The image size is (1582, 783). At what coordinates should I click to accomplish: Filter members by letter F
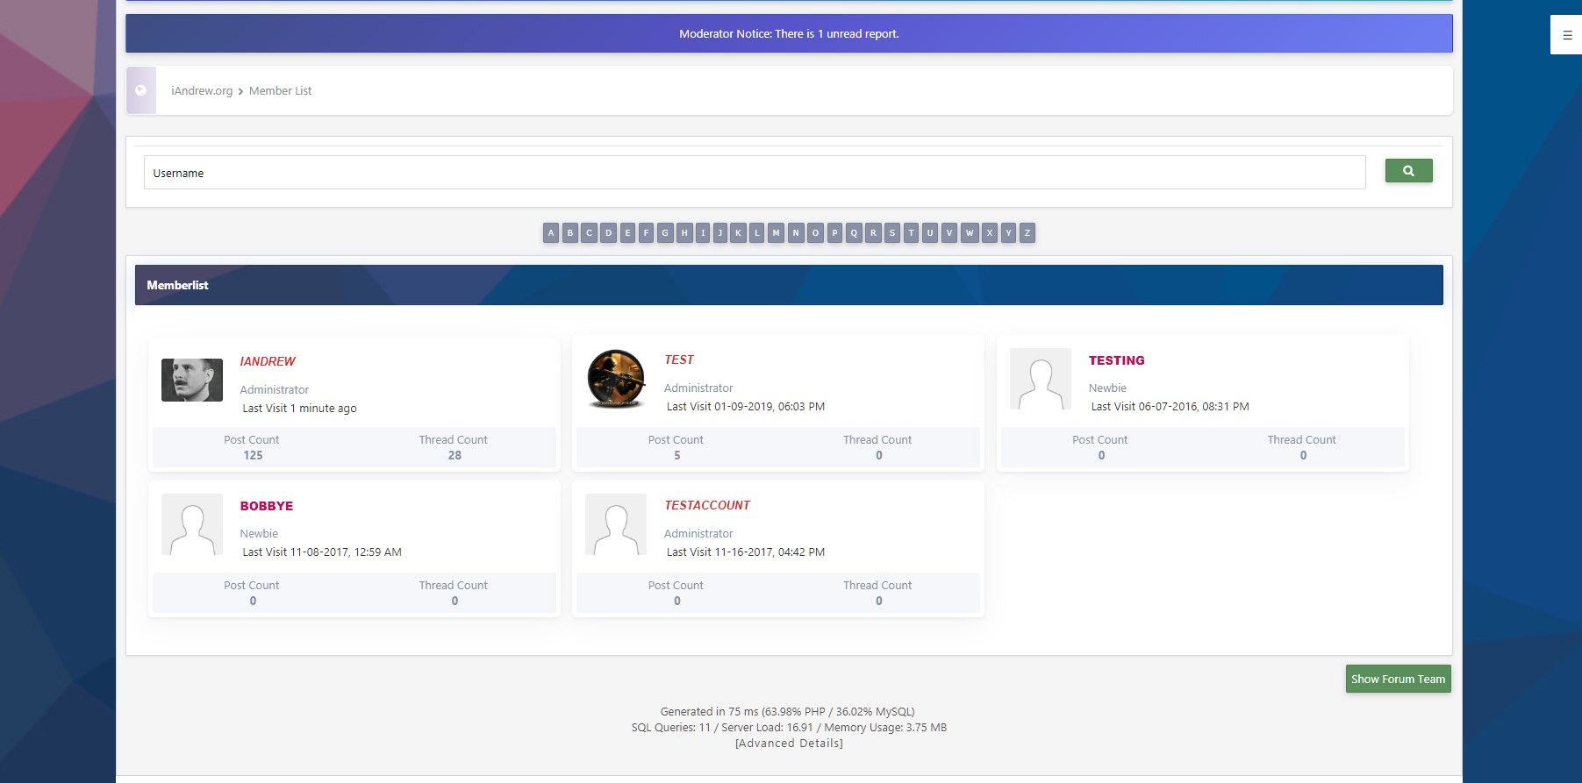[646, 233]
